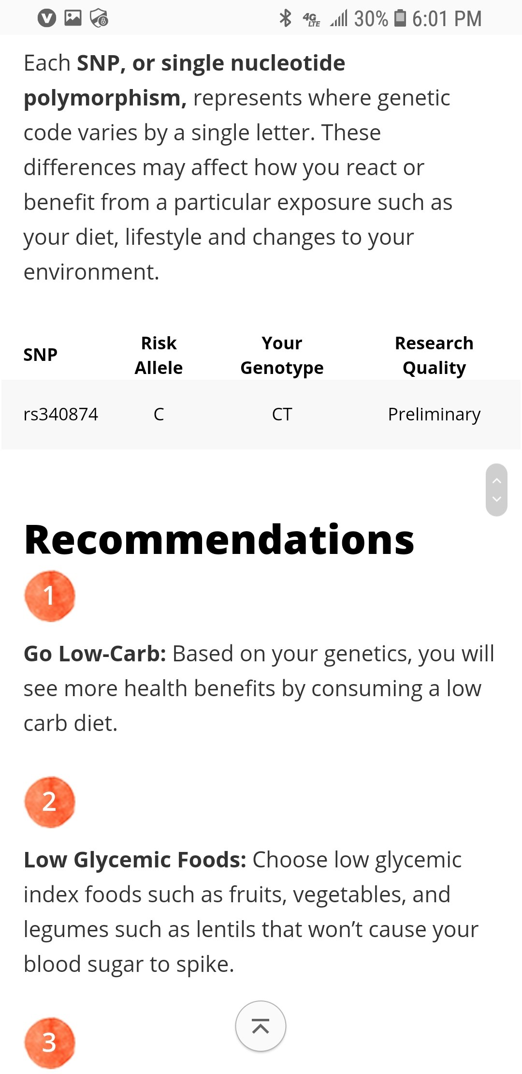Viewport: 522px width, 1074px height.
Task: Tap the Research Quality column header
Action: click(434, 355)
